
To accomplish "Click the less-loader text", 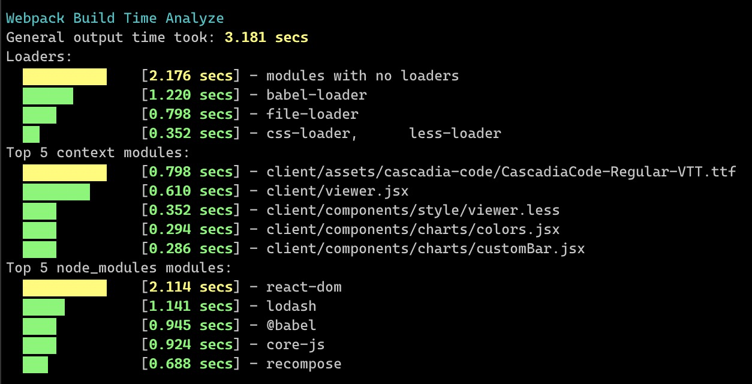I will tap(455, 134).
